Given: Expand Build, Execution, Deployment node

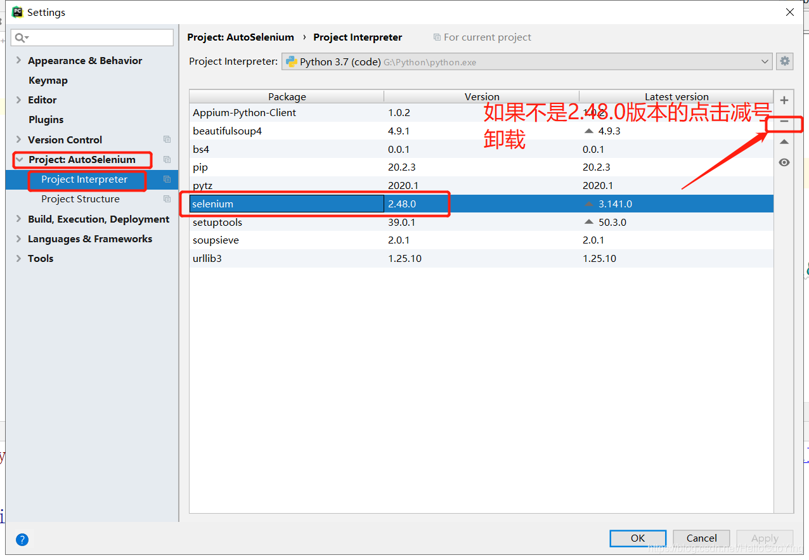Looking at the screenshot, I should 19,219.
